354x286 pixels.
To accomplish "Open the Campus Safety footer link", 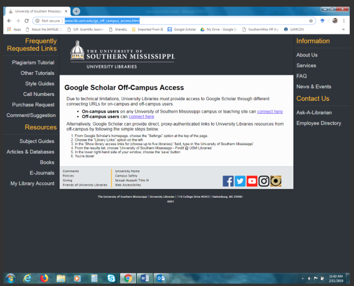I will 126,176.
